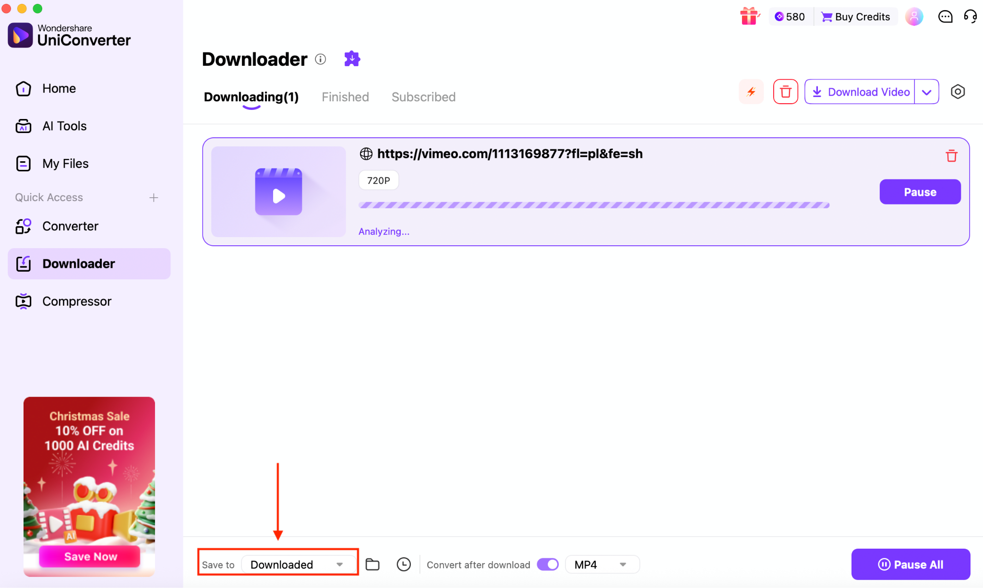
Task: Switch to the Finished tab
Action: pos(345,96)
